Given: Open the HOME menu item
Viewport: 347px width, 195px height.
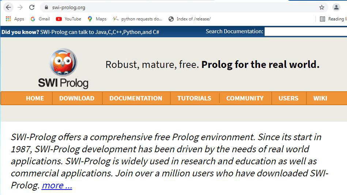Looking at the screenshot, I should 35,98.
